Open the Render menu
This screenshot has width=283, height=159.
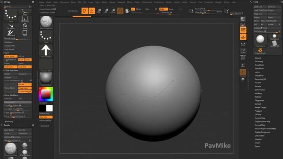(x=169, y=2)
